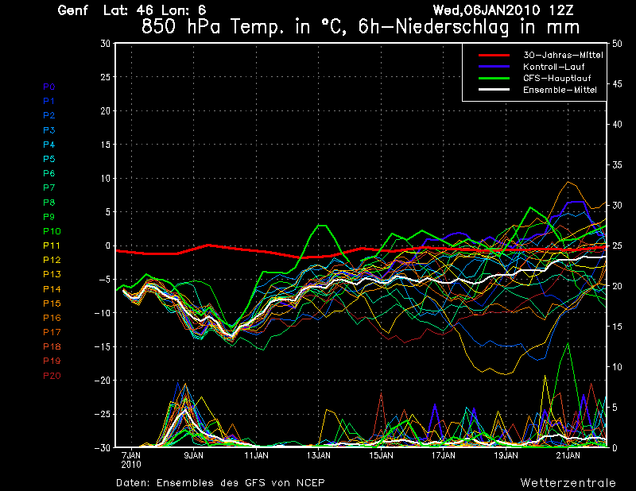Click the 13JAN x-axis label
636x491 pixels.
click(x=319, y=455)
